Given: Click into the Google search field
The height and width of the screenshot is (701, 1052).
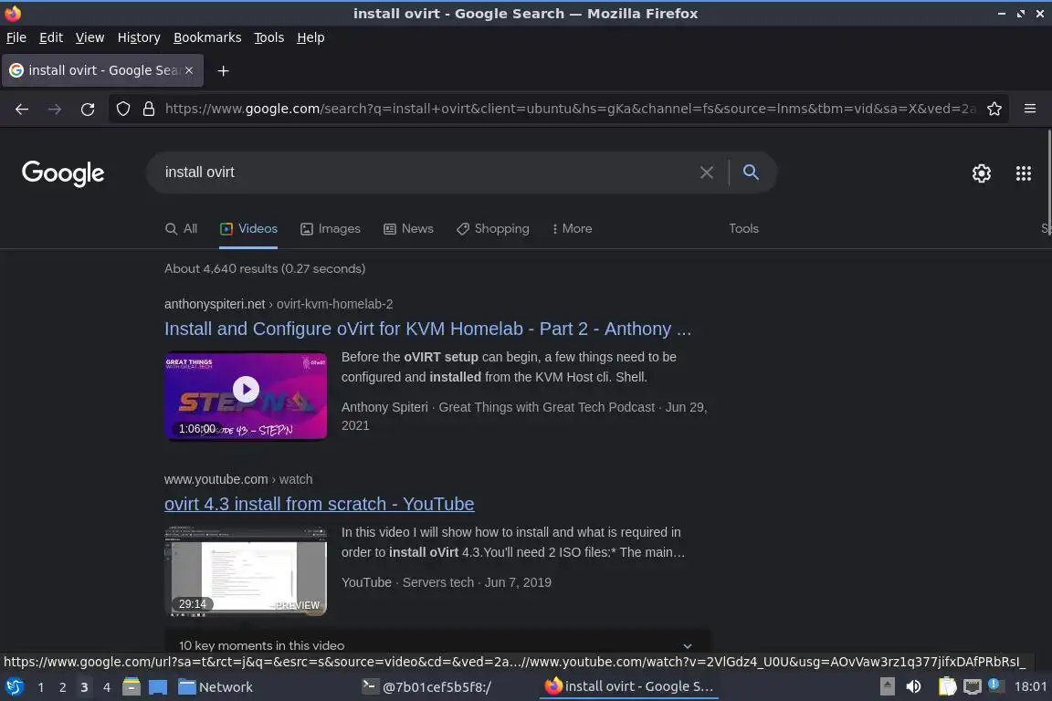Looking at the screenshot, I should point(429,173).
